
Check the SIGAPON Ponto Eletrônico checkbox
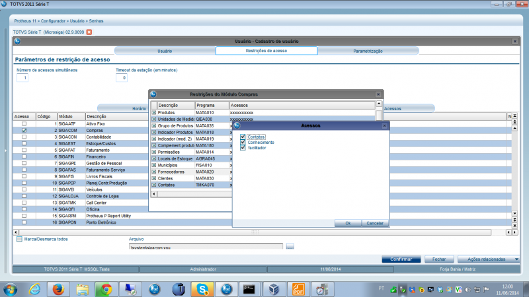[x=24, y=222]
